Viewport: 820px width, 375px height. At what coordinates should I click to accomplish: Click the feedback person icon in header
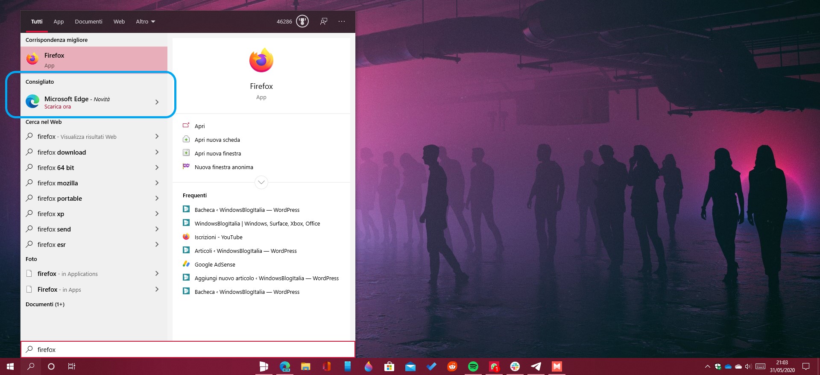[x=324, y=21]
